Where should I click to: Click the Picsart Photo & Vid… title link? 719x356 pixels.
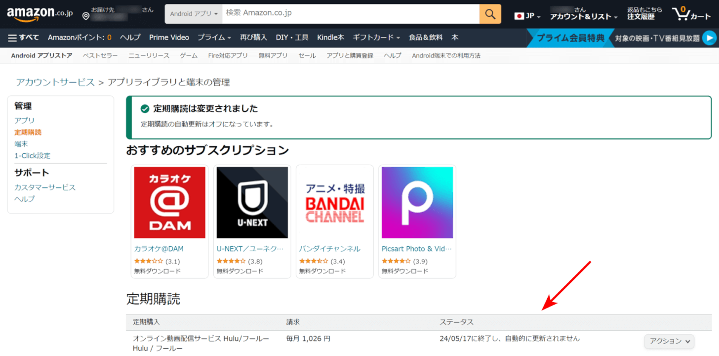pos(416,249)
